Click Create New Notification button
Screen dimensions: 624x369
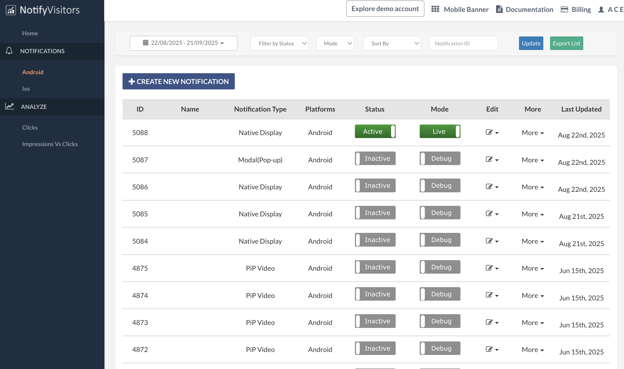[x=178, y=81]
